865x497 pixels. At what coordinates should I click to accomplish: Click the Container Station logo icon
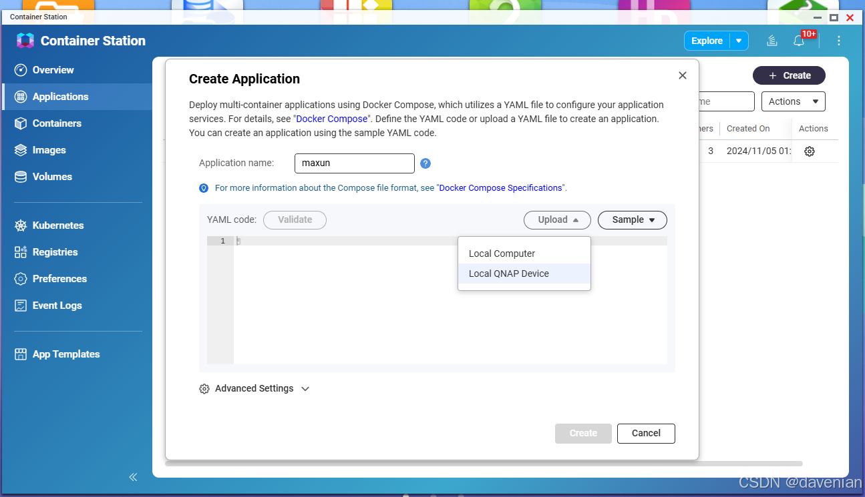(25, 41)
